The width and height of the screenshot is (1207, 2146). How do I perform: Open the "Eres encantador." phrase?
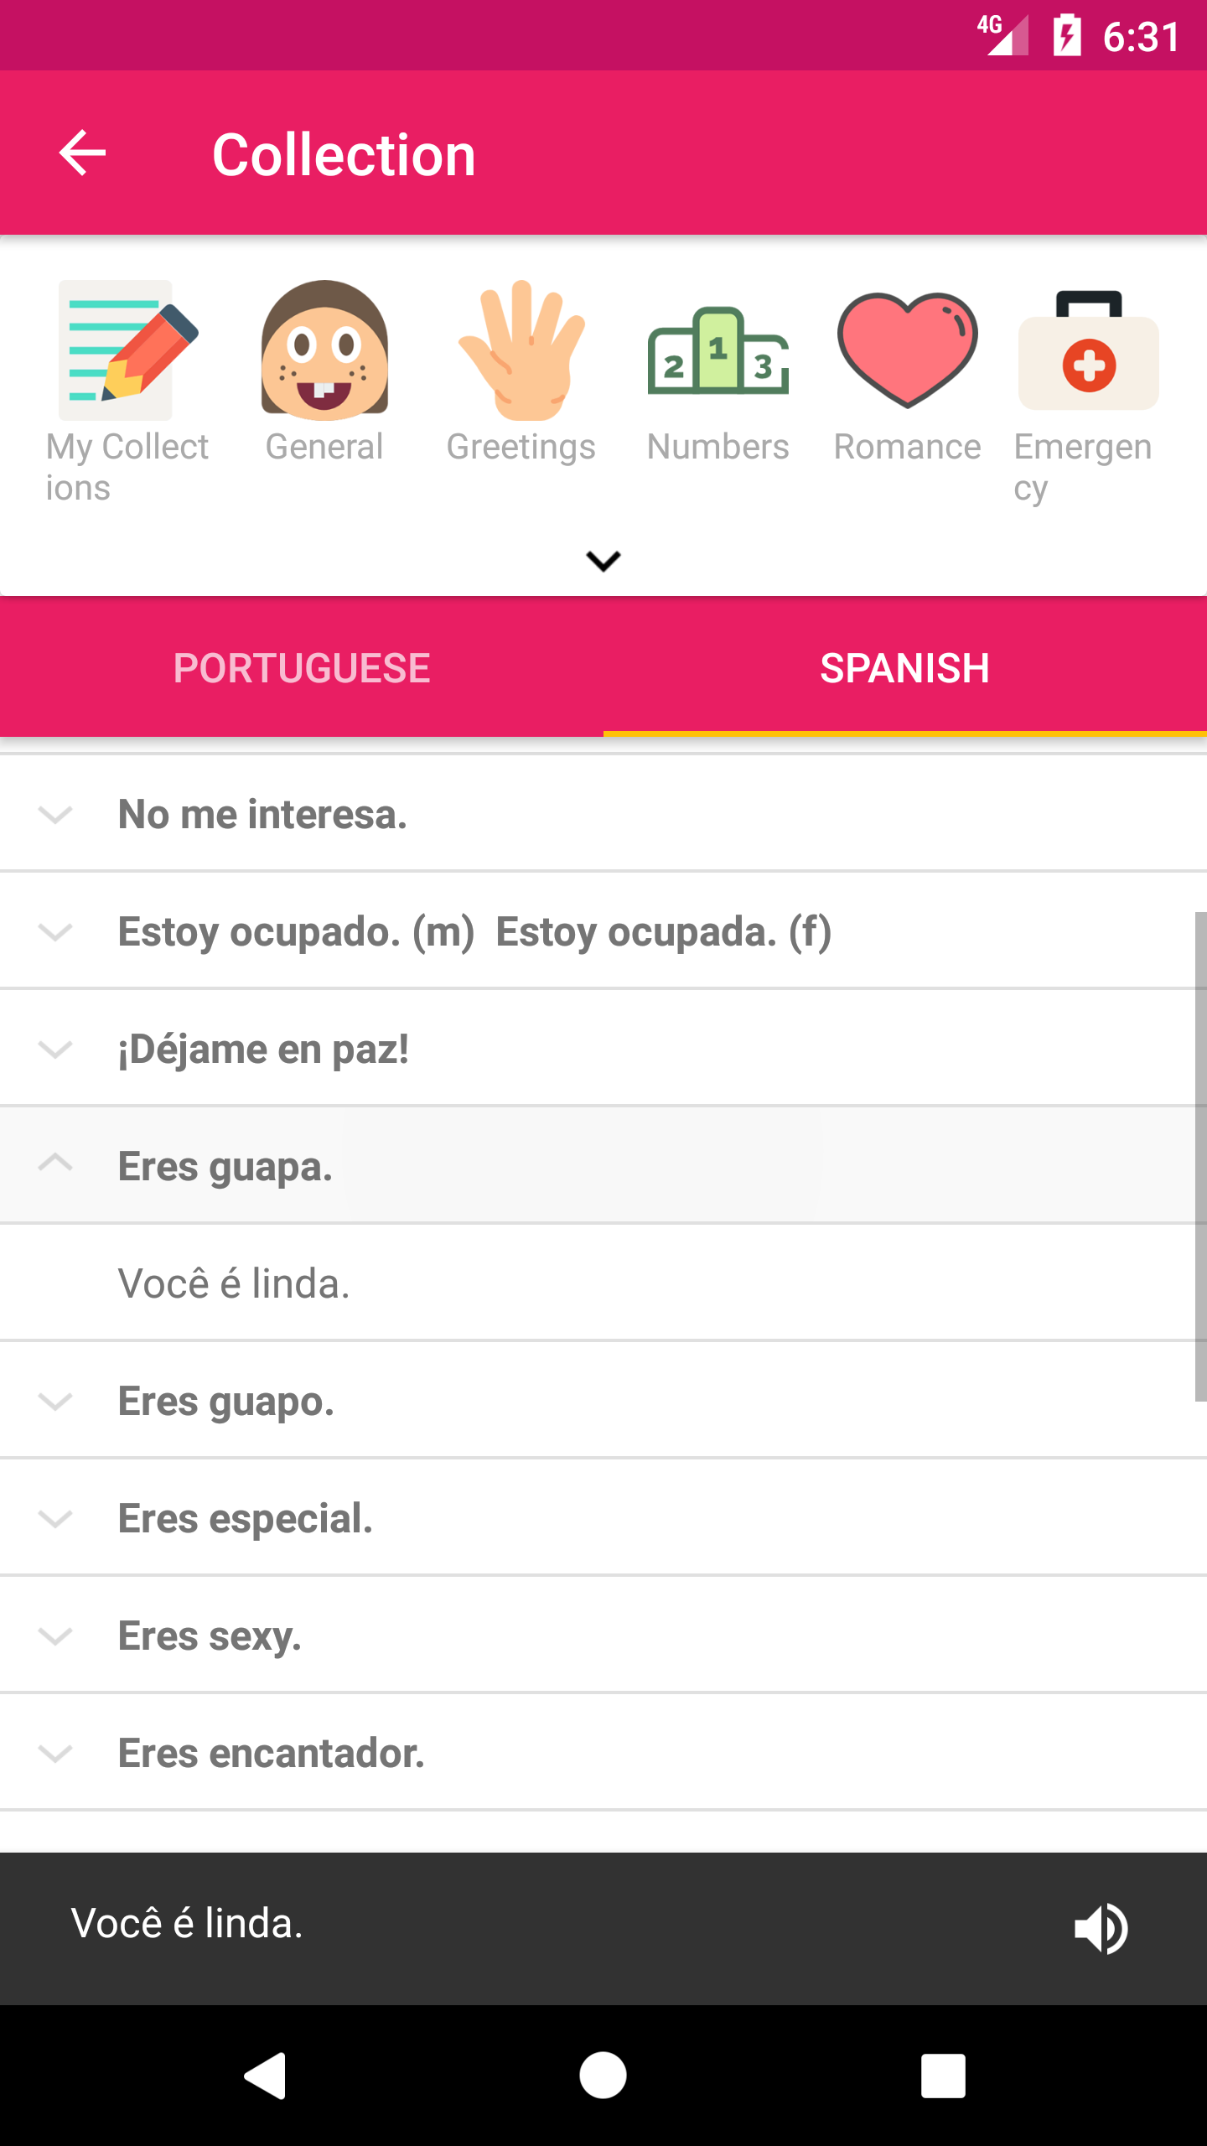pyautogui.click(x=272, y=1753)
